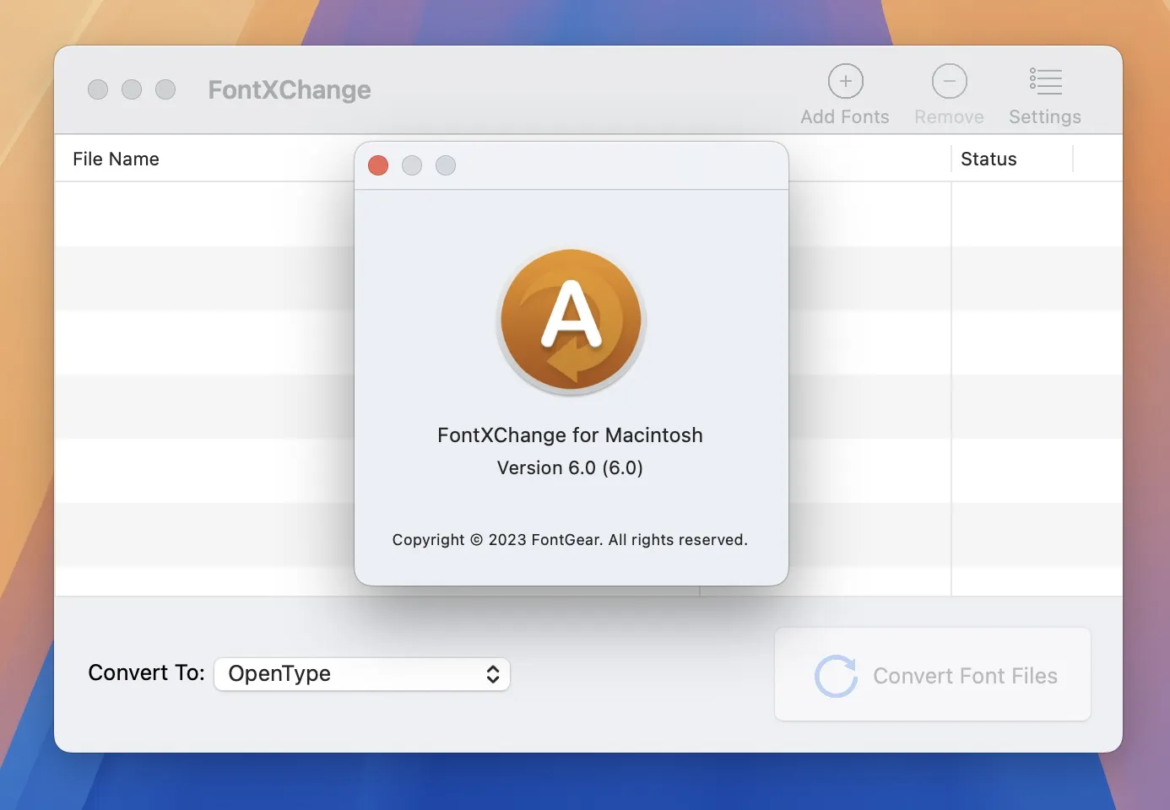1170x810 pixels.
Task: Click the FontXChange for Macintosh label
Action: tap(570, 435)
